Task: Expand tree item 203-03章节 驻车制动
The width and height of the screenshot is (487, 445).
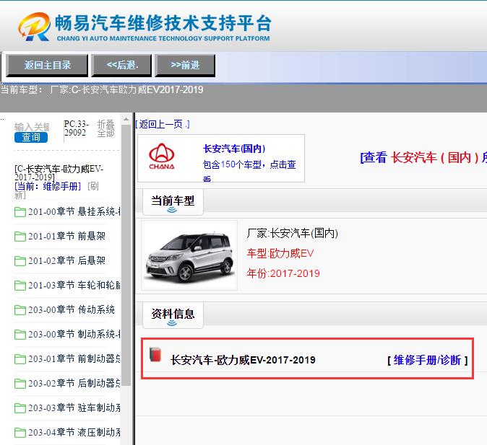Action: click(74, 407)
